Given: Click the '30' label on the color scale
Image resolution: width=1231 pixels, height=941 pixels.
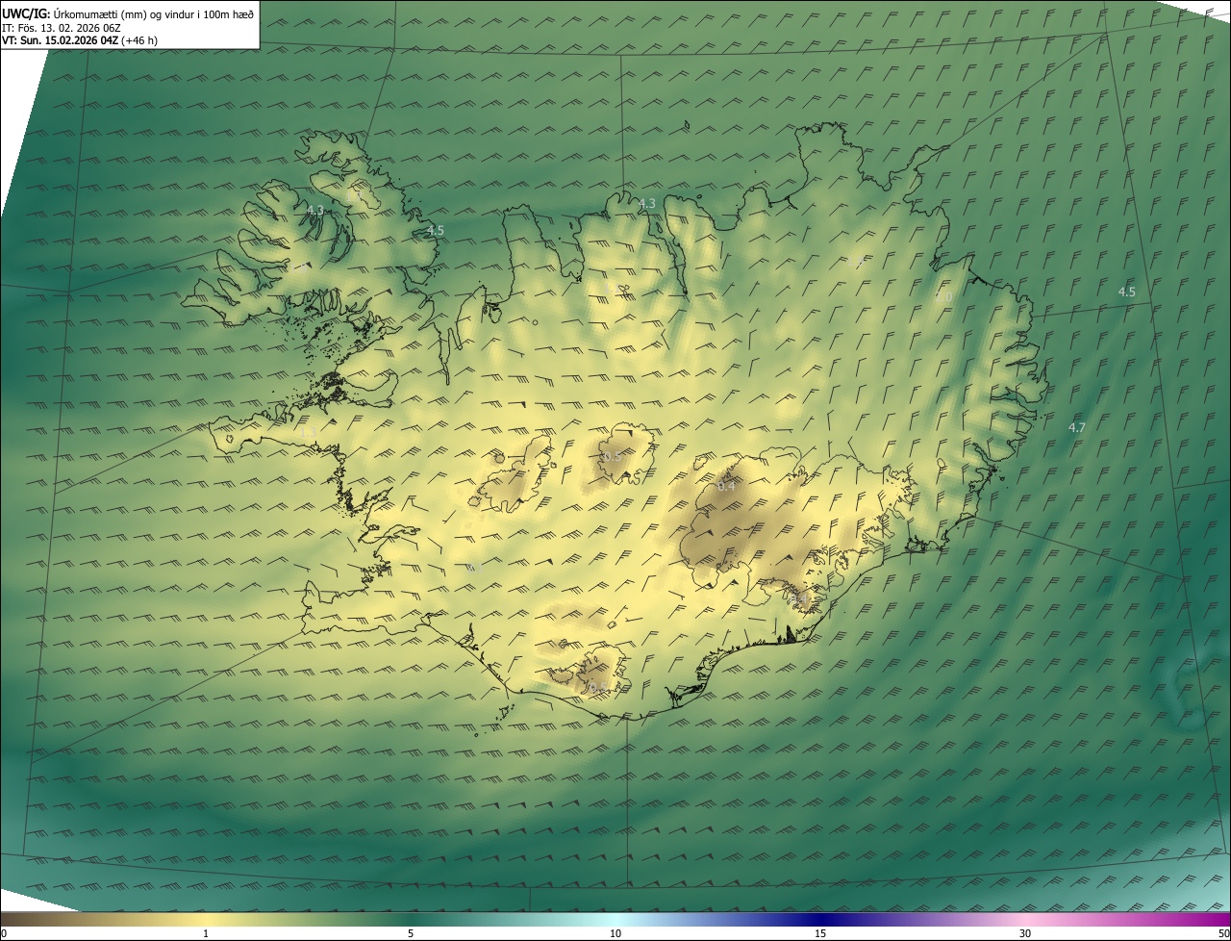Looking at the screenshot, I should (1025, 933).
